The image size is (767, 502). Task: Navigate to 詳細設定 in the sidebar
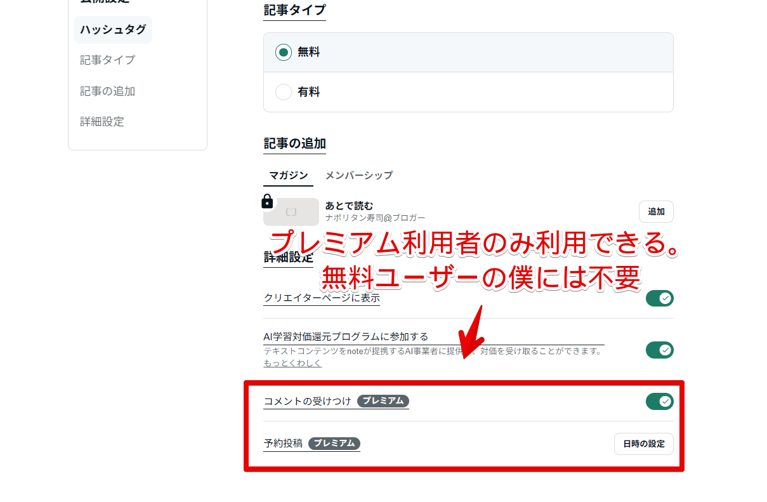pos(102,121)
